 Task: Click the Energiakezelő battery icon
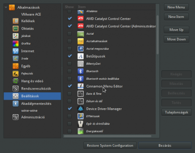(x=80, y=131)
